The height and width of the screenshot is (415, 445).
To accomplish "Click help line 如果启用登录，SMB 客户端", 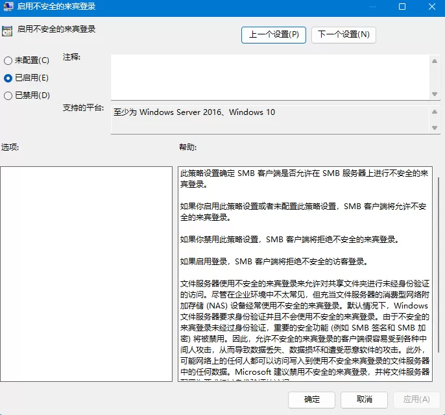I will click(274, 261).
